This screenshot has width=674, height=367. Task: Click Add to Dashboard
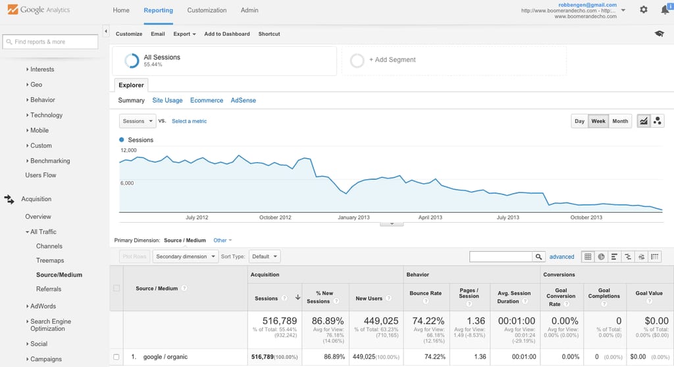coord(227,34)
